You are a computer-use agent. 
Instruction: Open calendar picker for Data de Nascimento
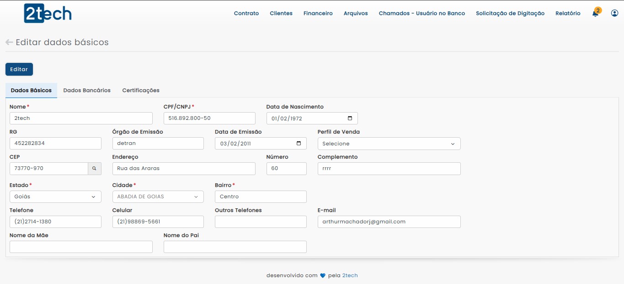[350, 119]
